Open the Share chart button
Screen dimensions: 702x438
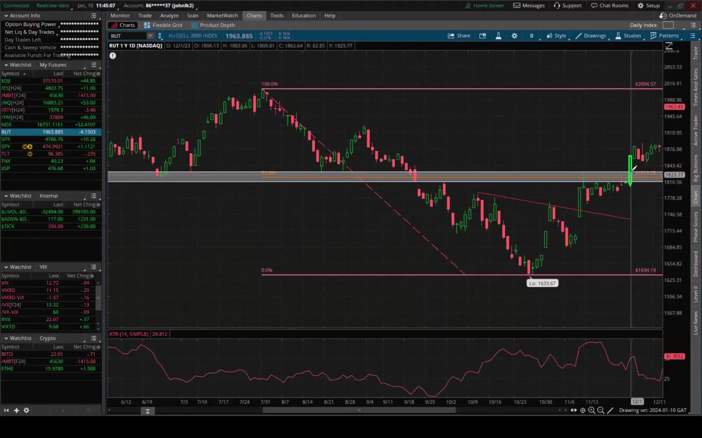tap(459, 36)
